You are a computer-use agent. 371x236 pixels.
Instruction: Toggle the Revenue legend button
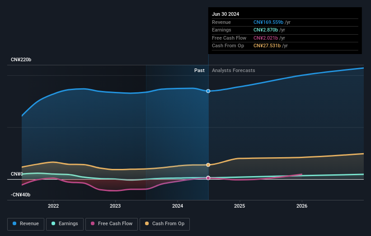click(x=26, y=224)
